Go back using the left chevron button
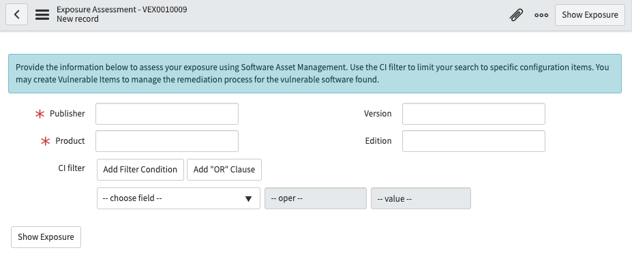 16,14
